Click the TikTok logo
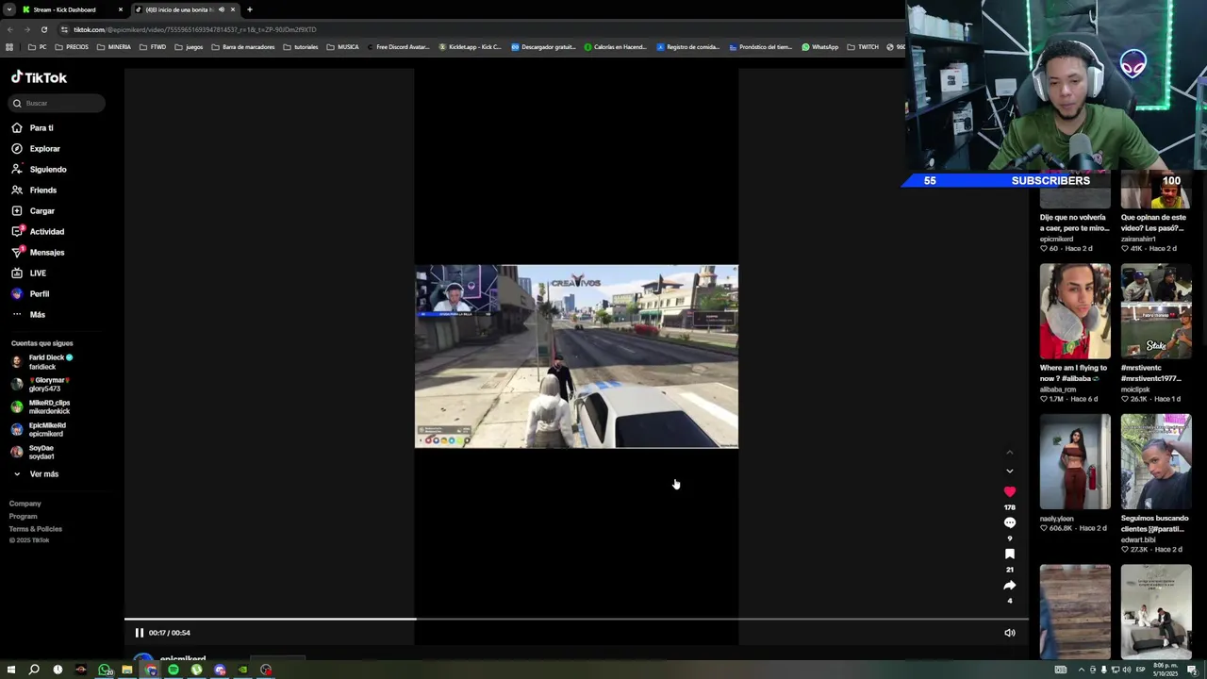The width and height of the screenshot is (1207, 679). (39, 77)
